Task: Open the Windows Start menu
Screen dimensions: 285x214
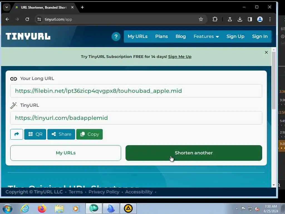Action: (8, 208)
